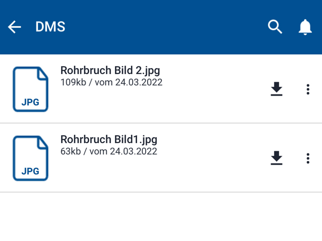Open three-dot menu for Rohrbruch Bild 2.jpg
The height and width of the screenshot is (241, 322).
[x=308, y=89]
